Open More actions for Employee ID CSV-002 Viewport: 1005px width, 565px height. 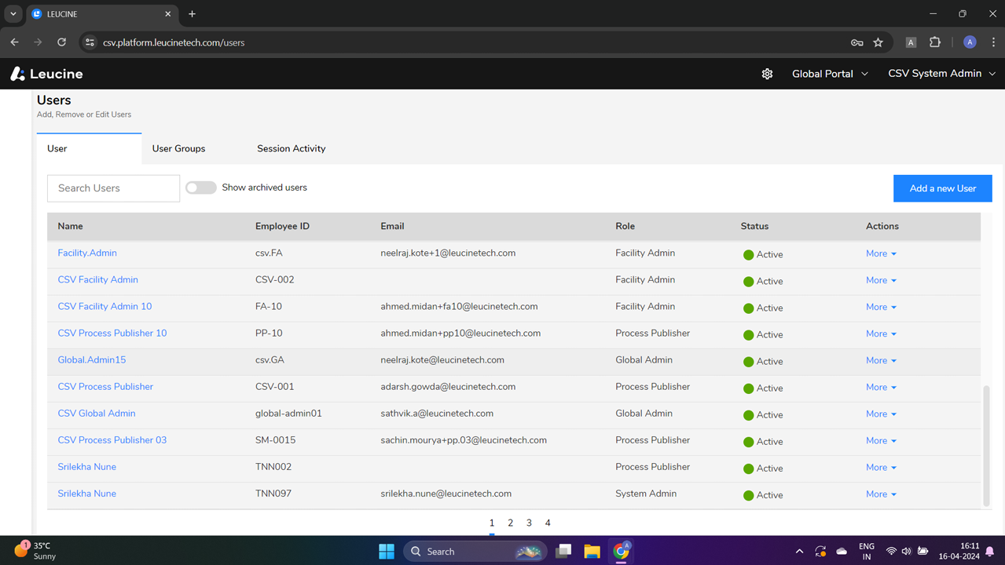coord(881,280)
